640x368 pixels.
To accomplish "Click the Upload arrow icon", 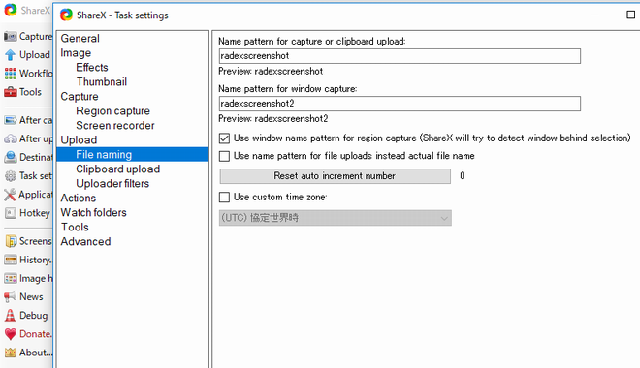I will coord(11,55).
